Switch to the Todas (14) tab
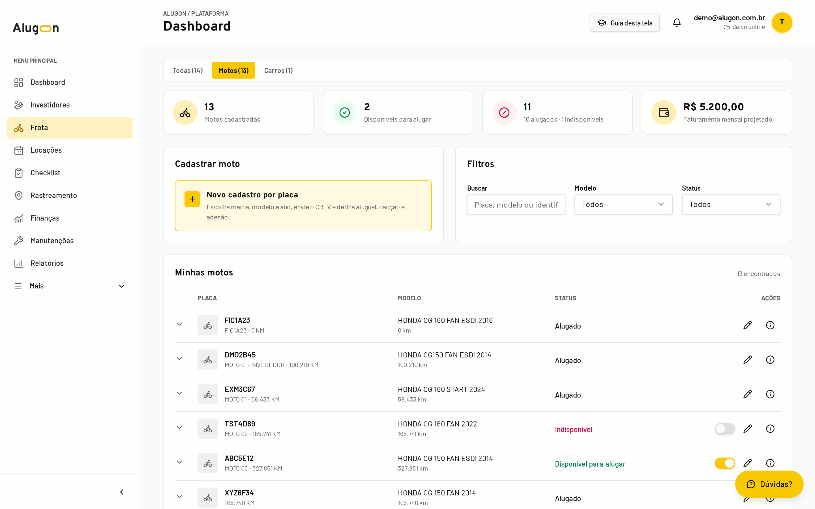 click(x=188, y=70)
